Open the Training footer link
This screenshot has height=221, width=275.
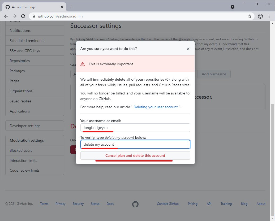(x=226, y=204)
